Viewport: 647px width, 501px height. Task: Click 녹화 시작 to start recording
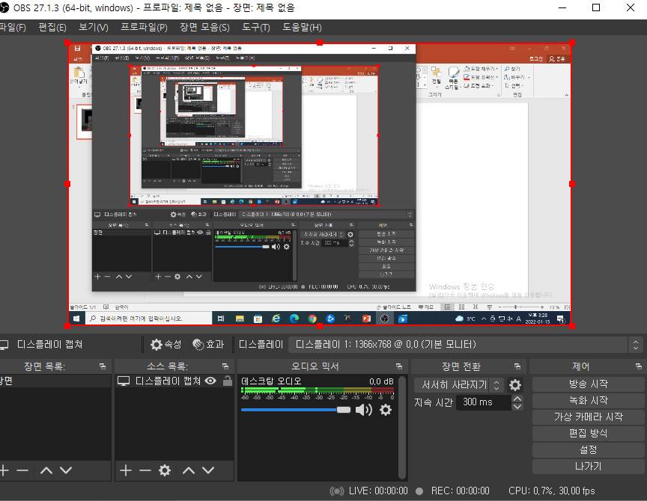coord(589,401)
